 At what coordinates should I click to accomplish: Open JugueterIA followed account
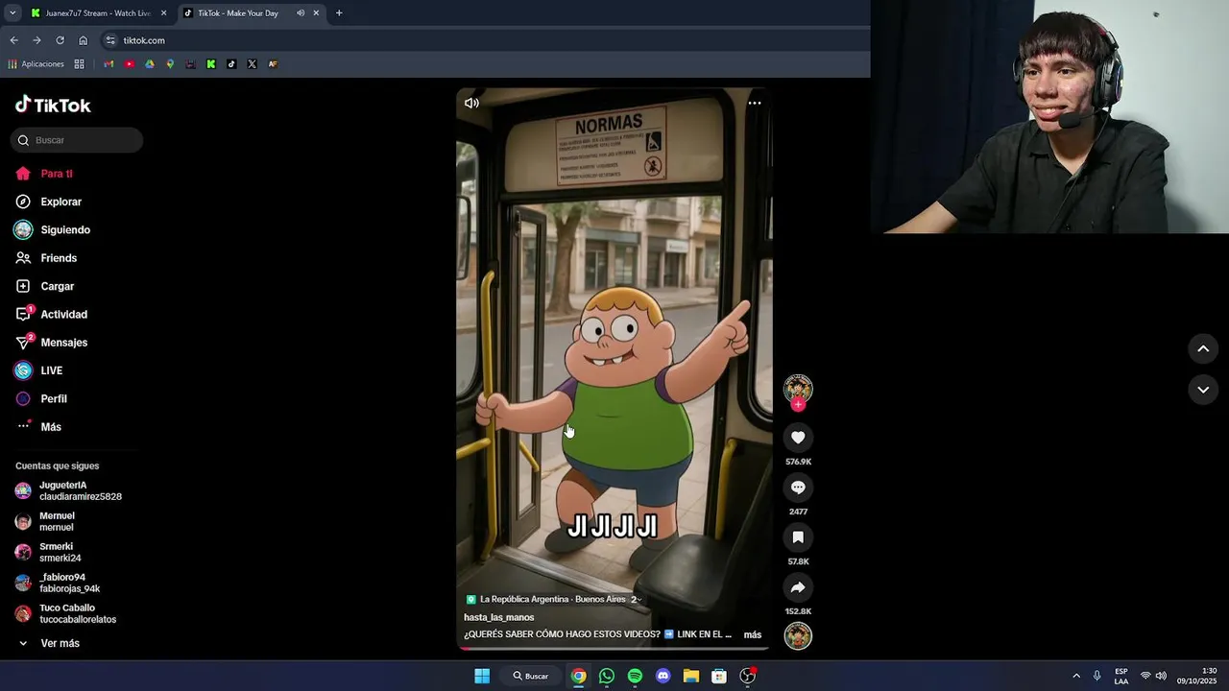pos(69,490)
